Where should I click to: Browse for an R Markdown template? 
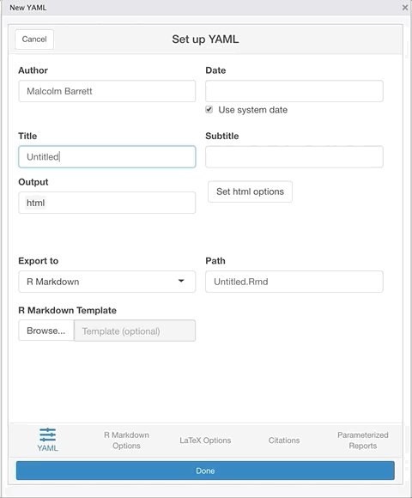(46, 331)
